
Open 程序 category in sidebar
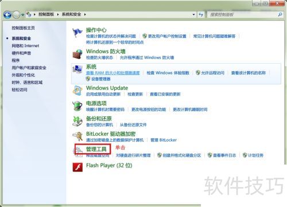coord(15,60)
